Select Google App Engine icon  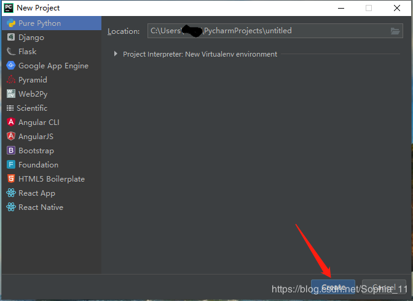point(11,65)
